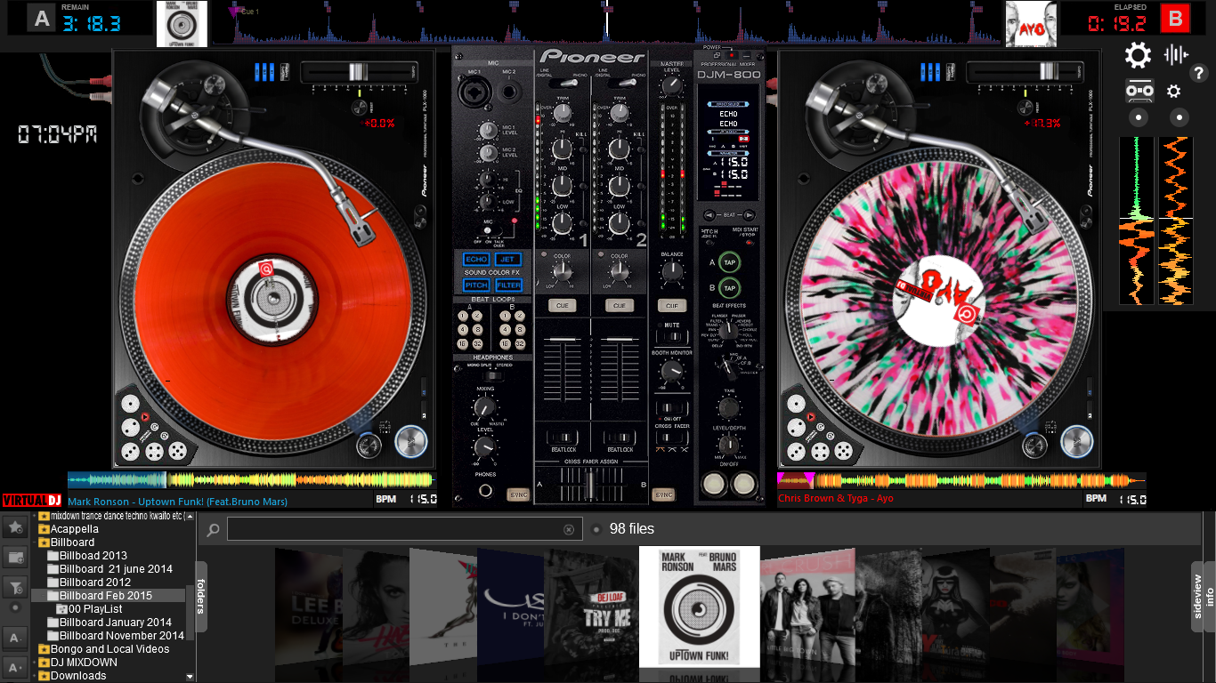Toggle channel 1 BEATLOCK switch

click(x=562, y=438)
